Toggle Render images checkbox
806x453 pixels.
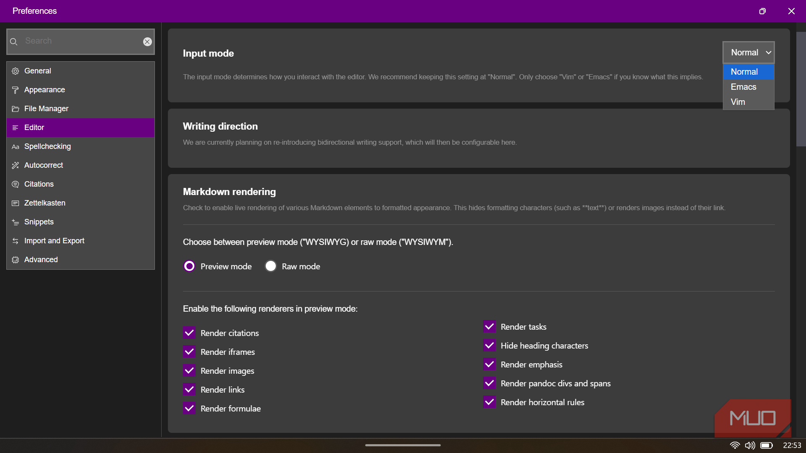click(189, 371)
